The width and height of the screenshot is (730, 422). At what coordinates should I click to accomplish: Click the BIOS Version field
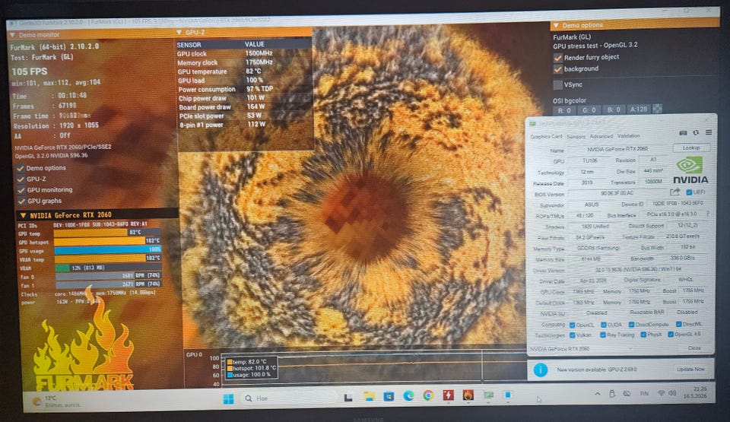[617, 193]
